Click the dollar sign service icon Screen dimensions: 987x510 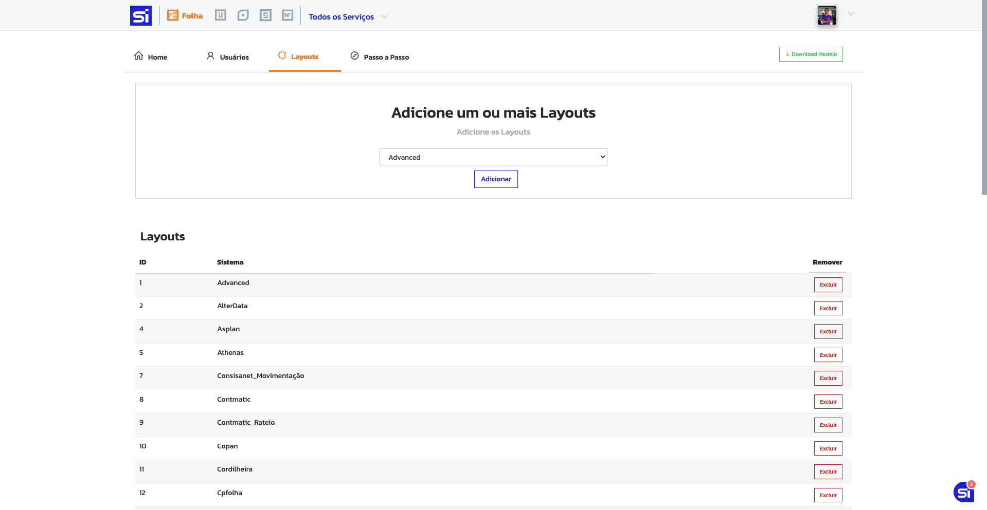coord(265,15)
